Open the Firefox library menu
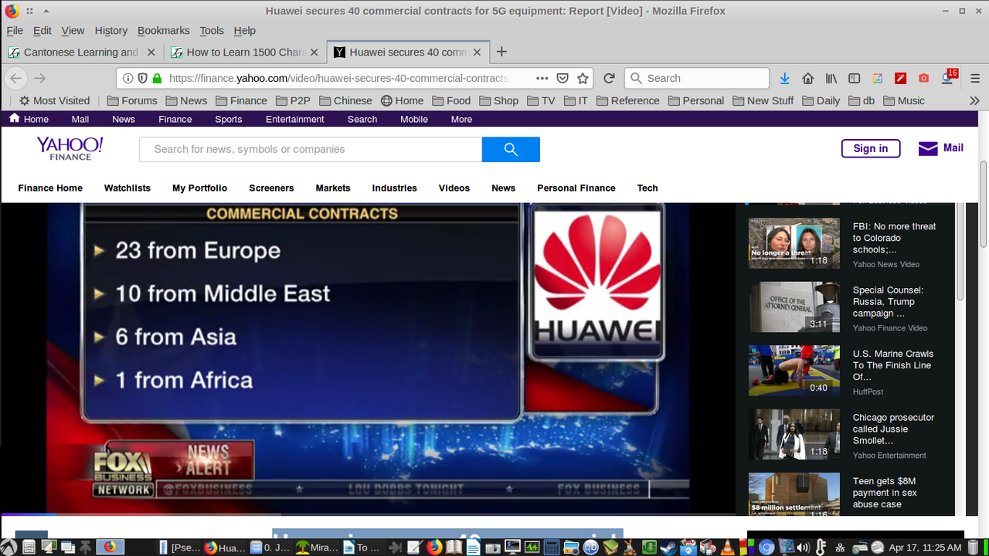This screenshot has height=556, width=989. click(831, 78)
